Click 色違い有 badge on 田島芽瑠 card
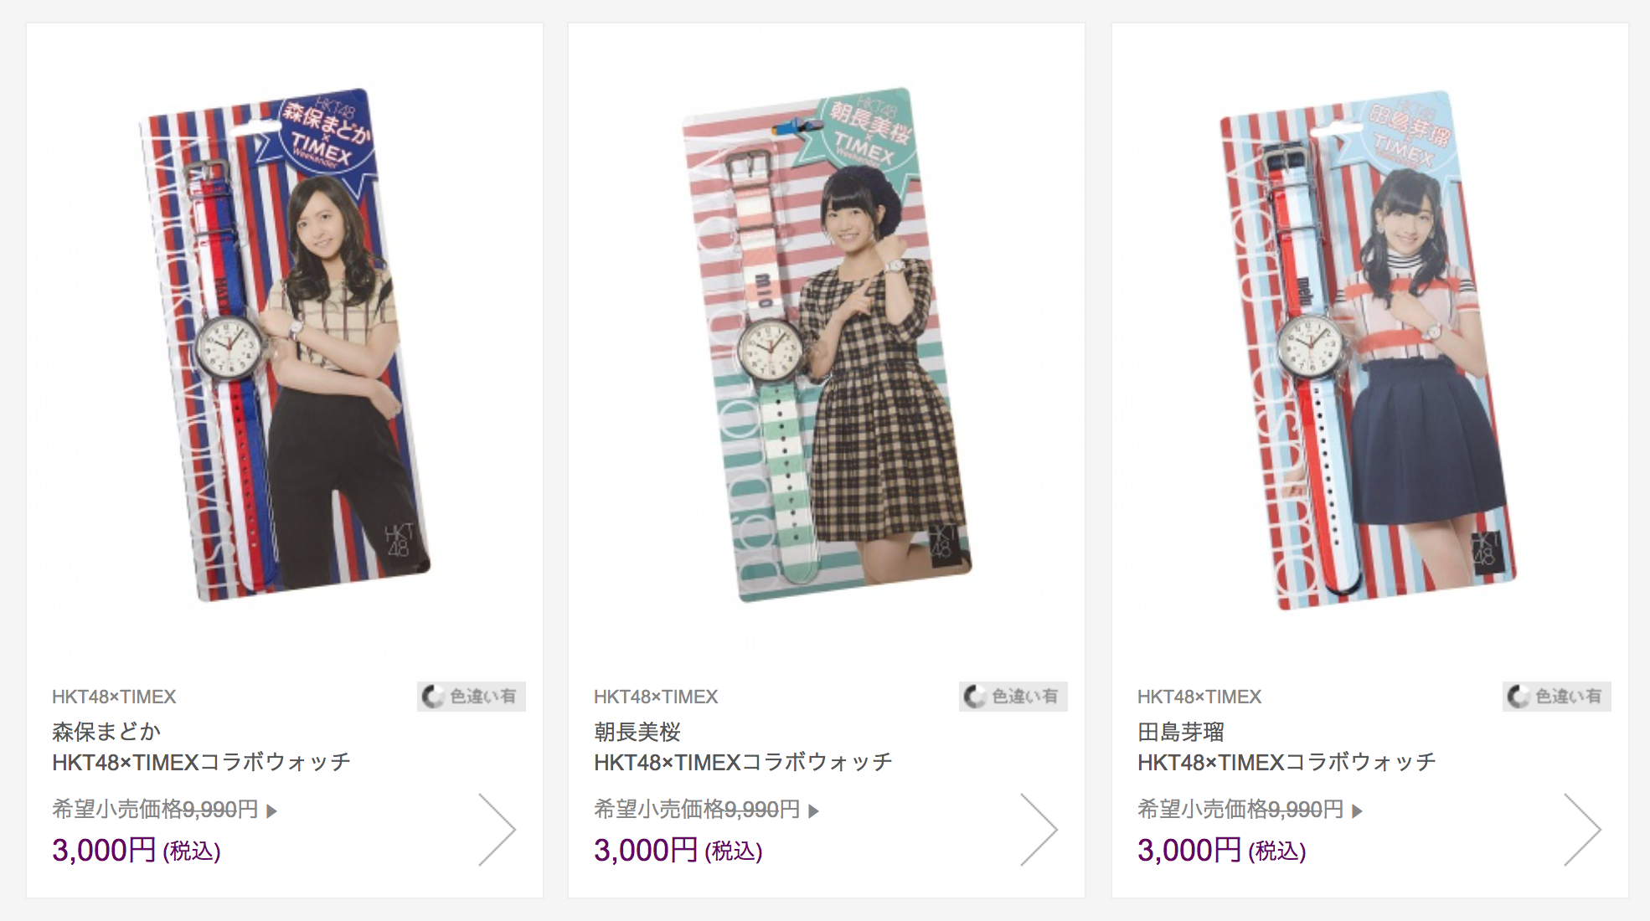This screenshot has height=921, width=1650. [x=1557, y=697]
